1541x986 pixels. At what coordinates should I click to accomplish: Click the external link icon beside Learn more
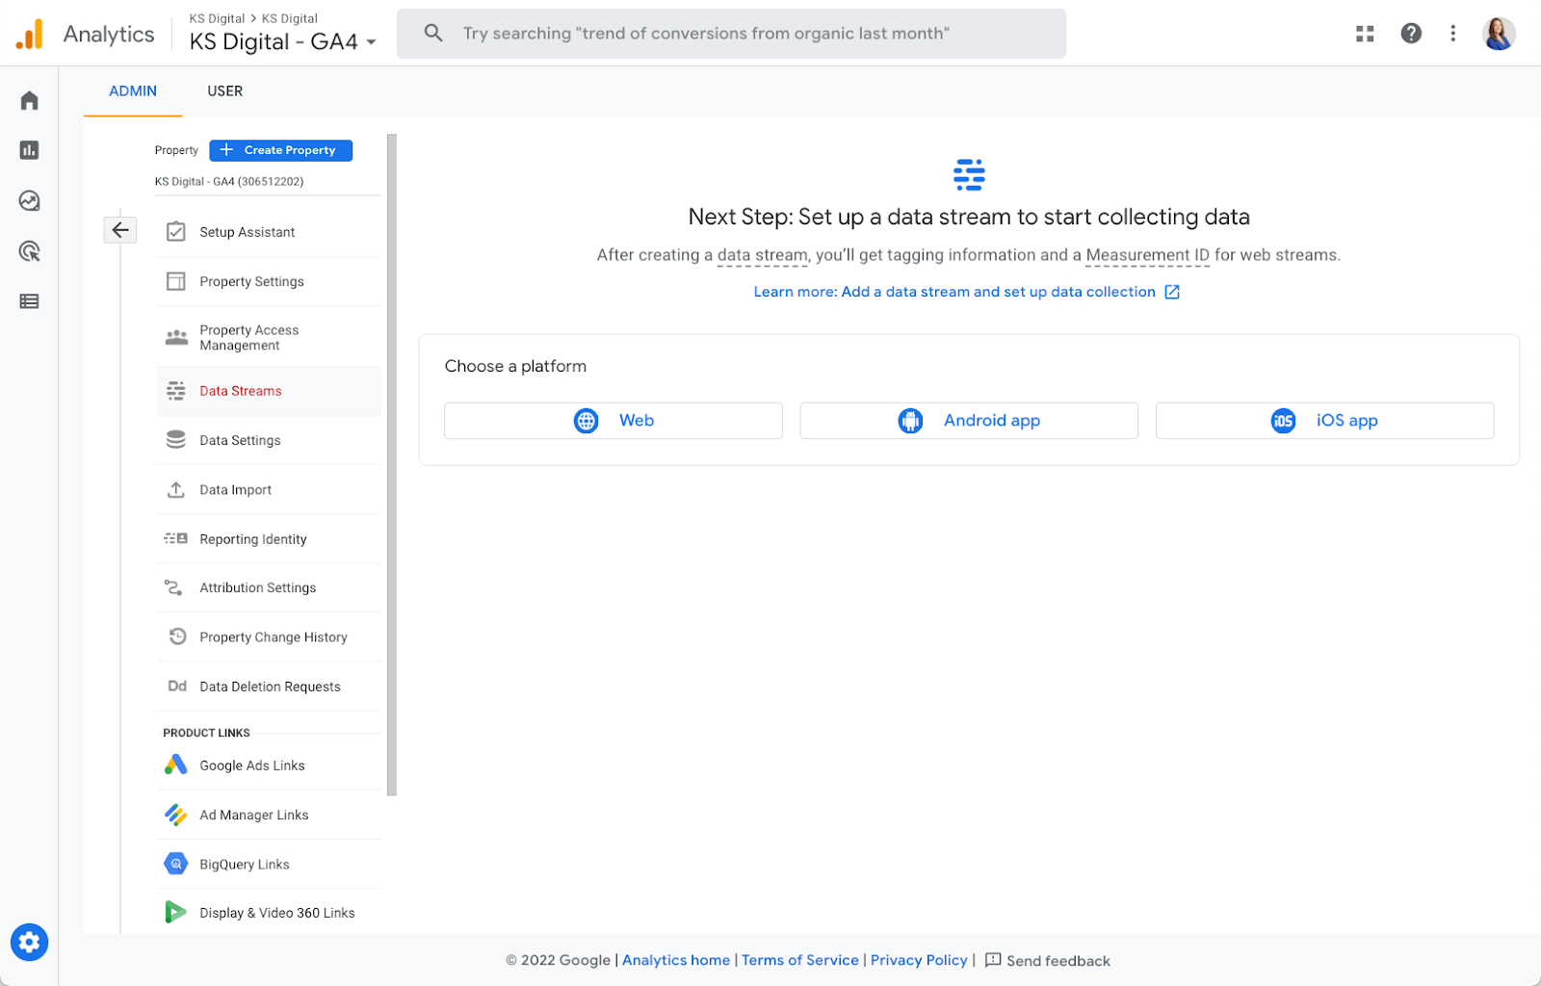coord(1172,292)
